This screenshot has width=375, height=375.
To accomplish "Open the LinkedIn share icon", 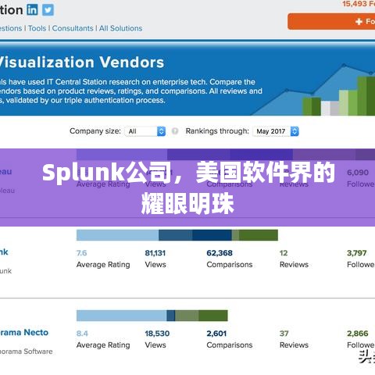I will pyautogui.click(x=32, y=10).
